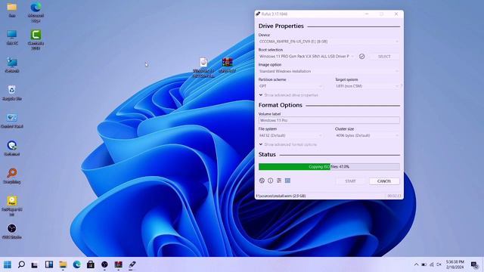
Task: Switch to OBS Studio on the taskbar
Action: click(104, 264)
